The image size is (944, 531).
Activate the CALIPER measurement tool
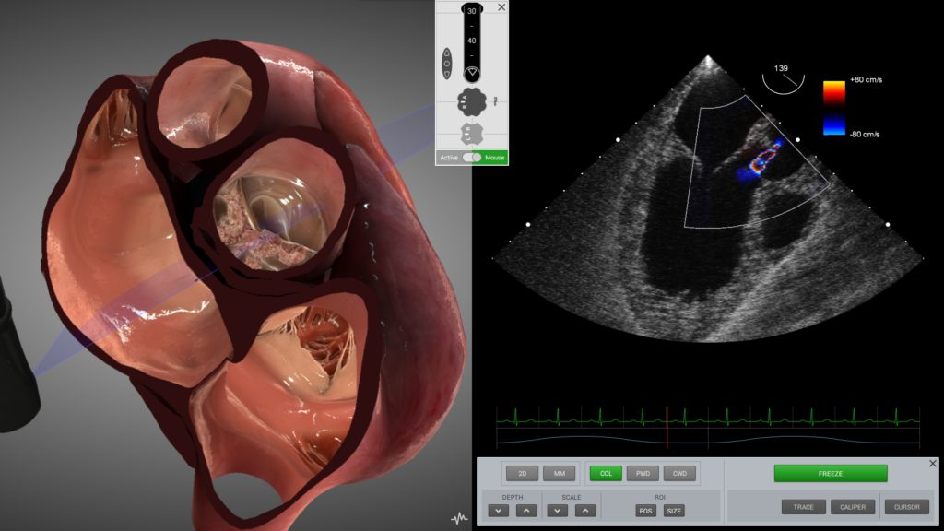pyautogui.click(x=853, y=507)
